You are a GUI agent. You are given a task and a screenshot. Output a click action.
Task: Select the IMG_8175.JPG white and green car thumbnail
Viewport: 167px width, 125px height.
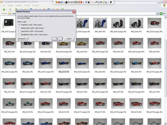tap(28, 103)
